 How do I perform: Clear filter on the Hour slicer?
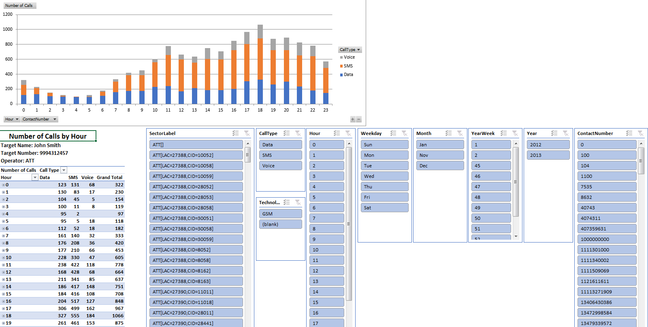[x=348, y=133]
